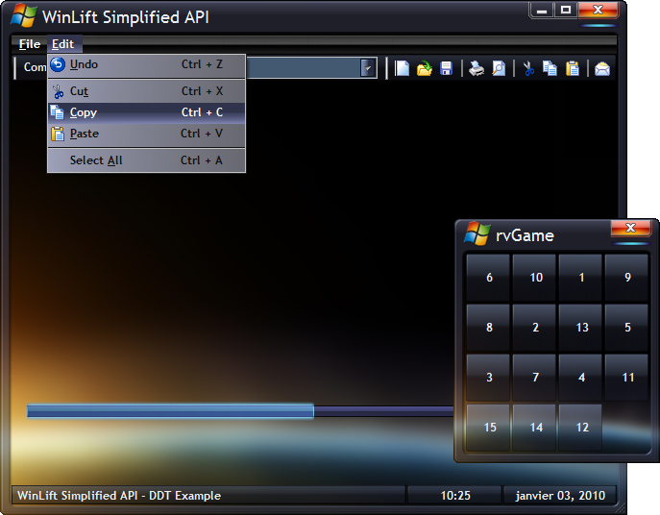The width and height of the screenshot is (660, 515).
Task: Click the clipboard icon beside Paste menu entry
Action: (58, 134)
